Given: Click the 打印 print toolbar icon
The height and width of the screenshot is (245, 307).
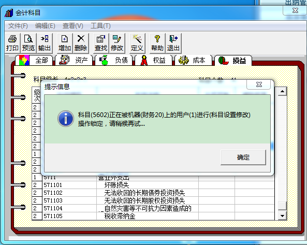Looking at the screenshot, I should 12,43.
